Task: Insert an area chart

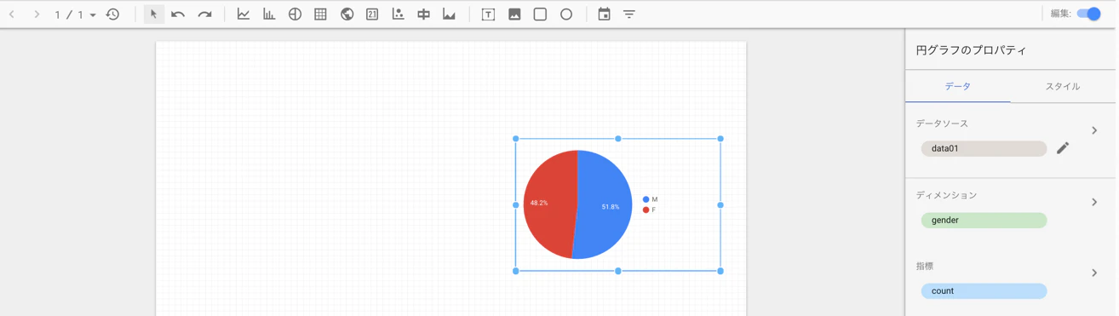Action: coord(449,14)
